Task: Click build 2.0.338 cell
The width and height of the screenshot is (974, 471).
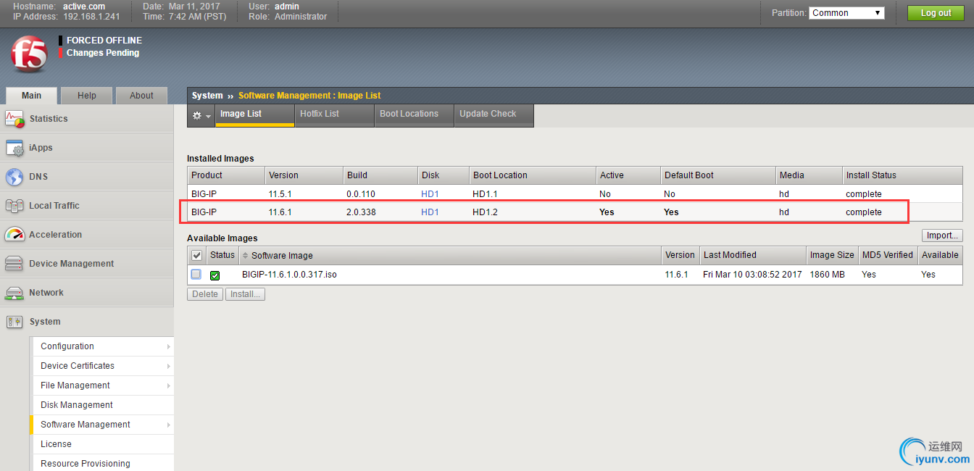Action: pyautogui.click(x=361, y=212)
